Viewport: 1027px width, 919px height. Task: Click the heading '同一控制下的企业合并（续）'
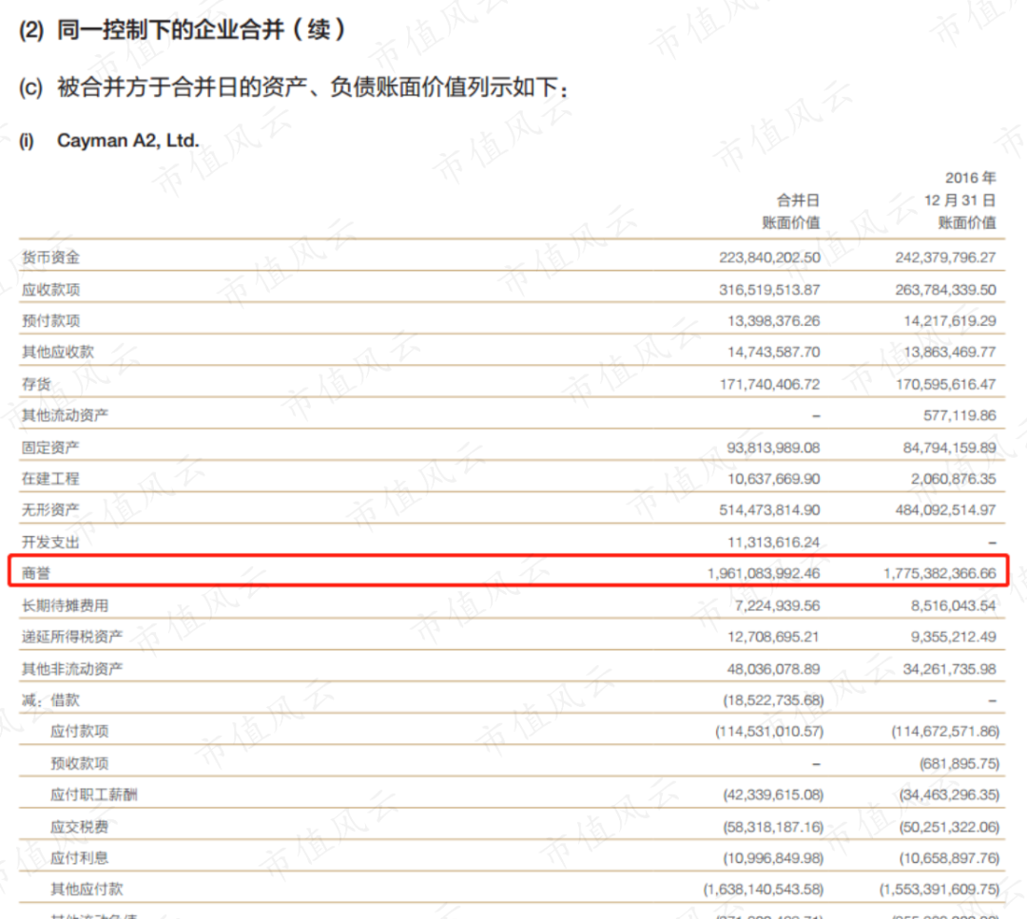[x=202, y=30]
